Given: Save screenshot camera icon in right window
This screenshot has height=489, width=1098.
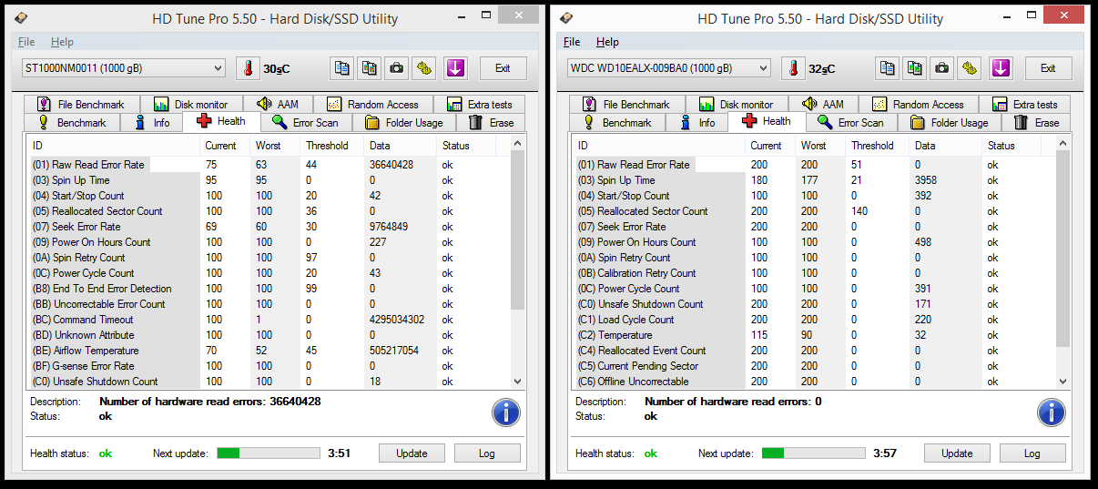Looking at the screenshot, I should pyautogui.click(x=942, y=68).
